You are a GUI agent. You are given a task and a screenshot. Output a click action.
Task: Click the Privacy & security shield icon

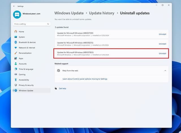[x=16, y=85]
